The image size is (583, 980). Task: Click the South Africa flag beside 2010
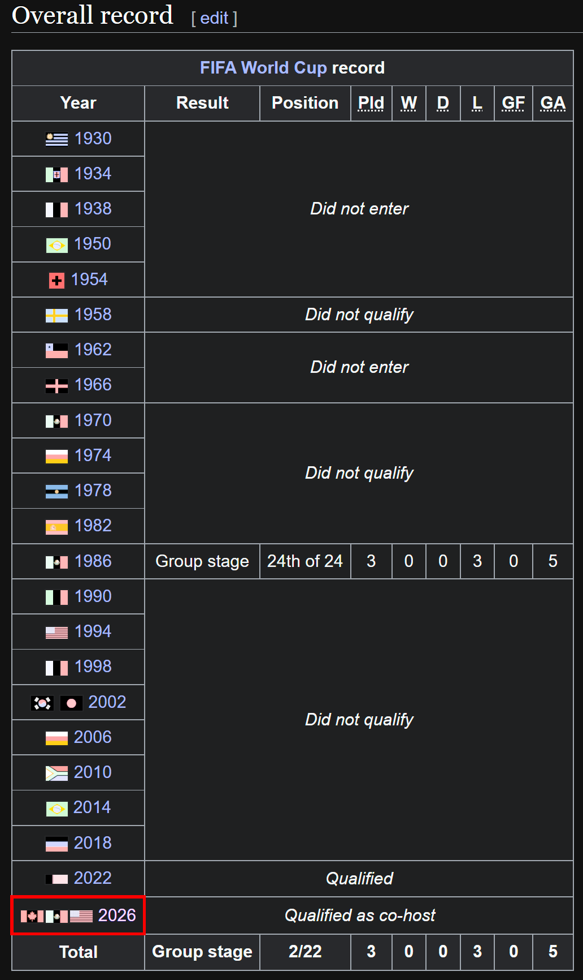point(56,773)
